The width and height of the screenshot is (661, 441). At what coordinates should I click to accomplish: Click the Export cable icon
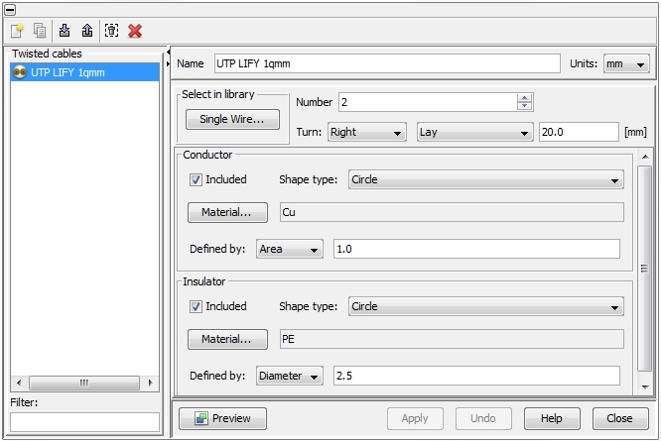(86, 31)
